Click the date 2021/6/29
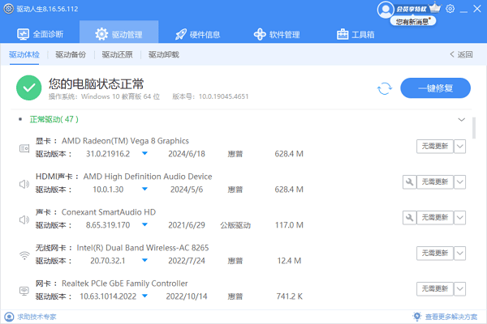487x324 pixels. coord(187,225)
